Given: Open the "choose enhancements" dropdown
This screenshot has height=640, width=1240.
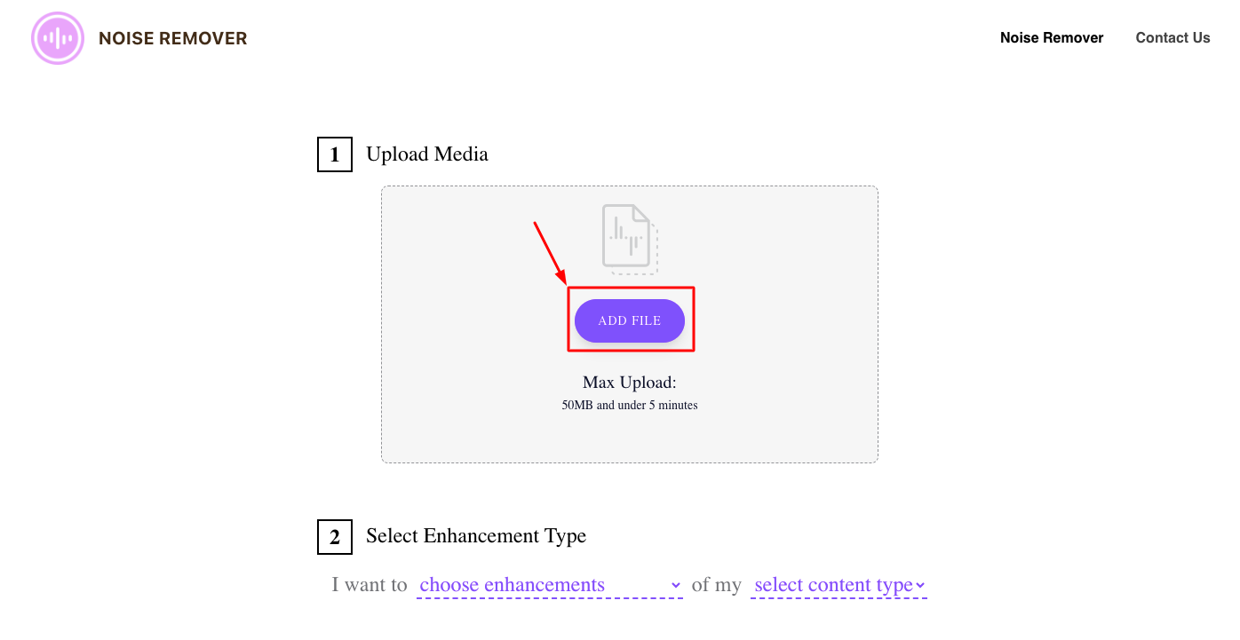Looking at the screenshot, I should pyautogui.click(x=542, y=586).
